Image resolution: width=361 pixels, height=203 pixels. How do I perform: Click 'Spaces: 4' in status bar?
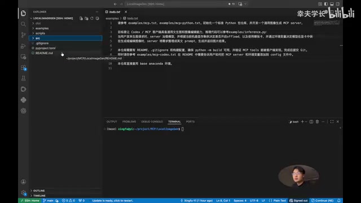point(240,201)
